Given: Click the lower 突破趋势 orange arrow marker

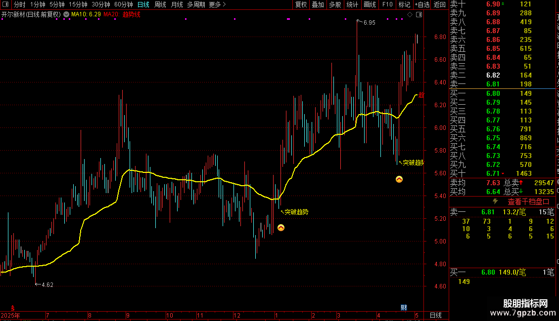Looking at the screenshot, I should (x=281, y=228).
